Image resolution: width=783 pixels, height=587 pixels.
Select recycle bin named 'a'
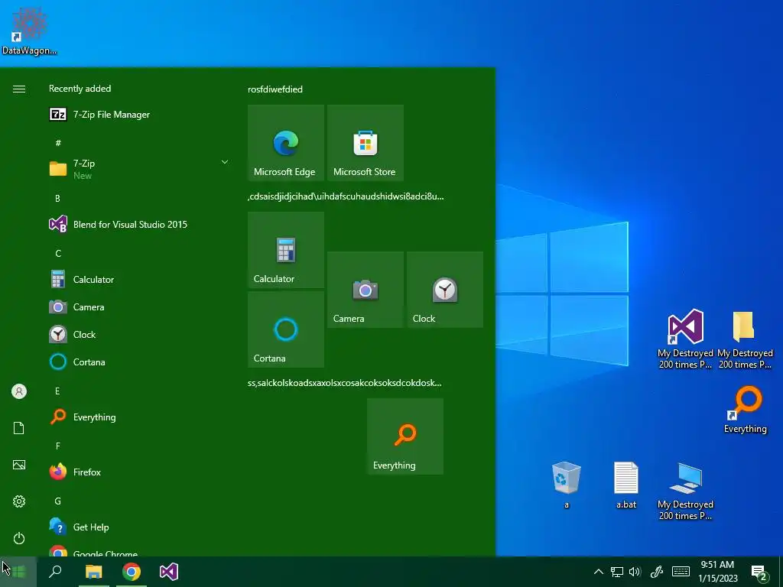coord(567,485)
